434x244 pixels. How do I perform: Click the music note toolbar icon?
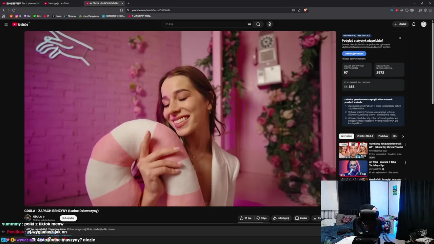pyautogui.click(x=420, y=10)
